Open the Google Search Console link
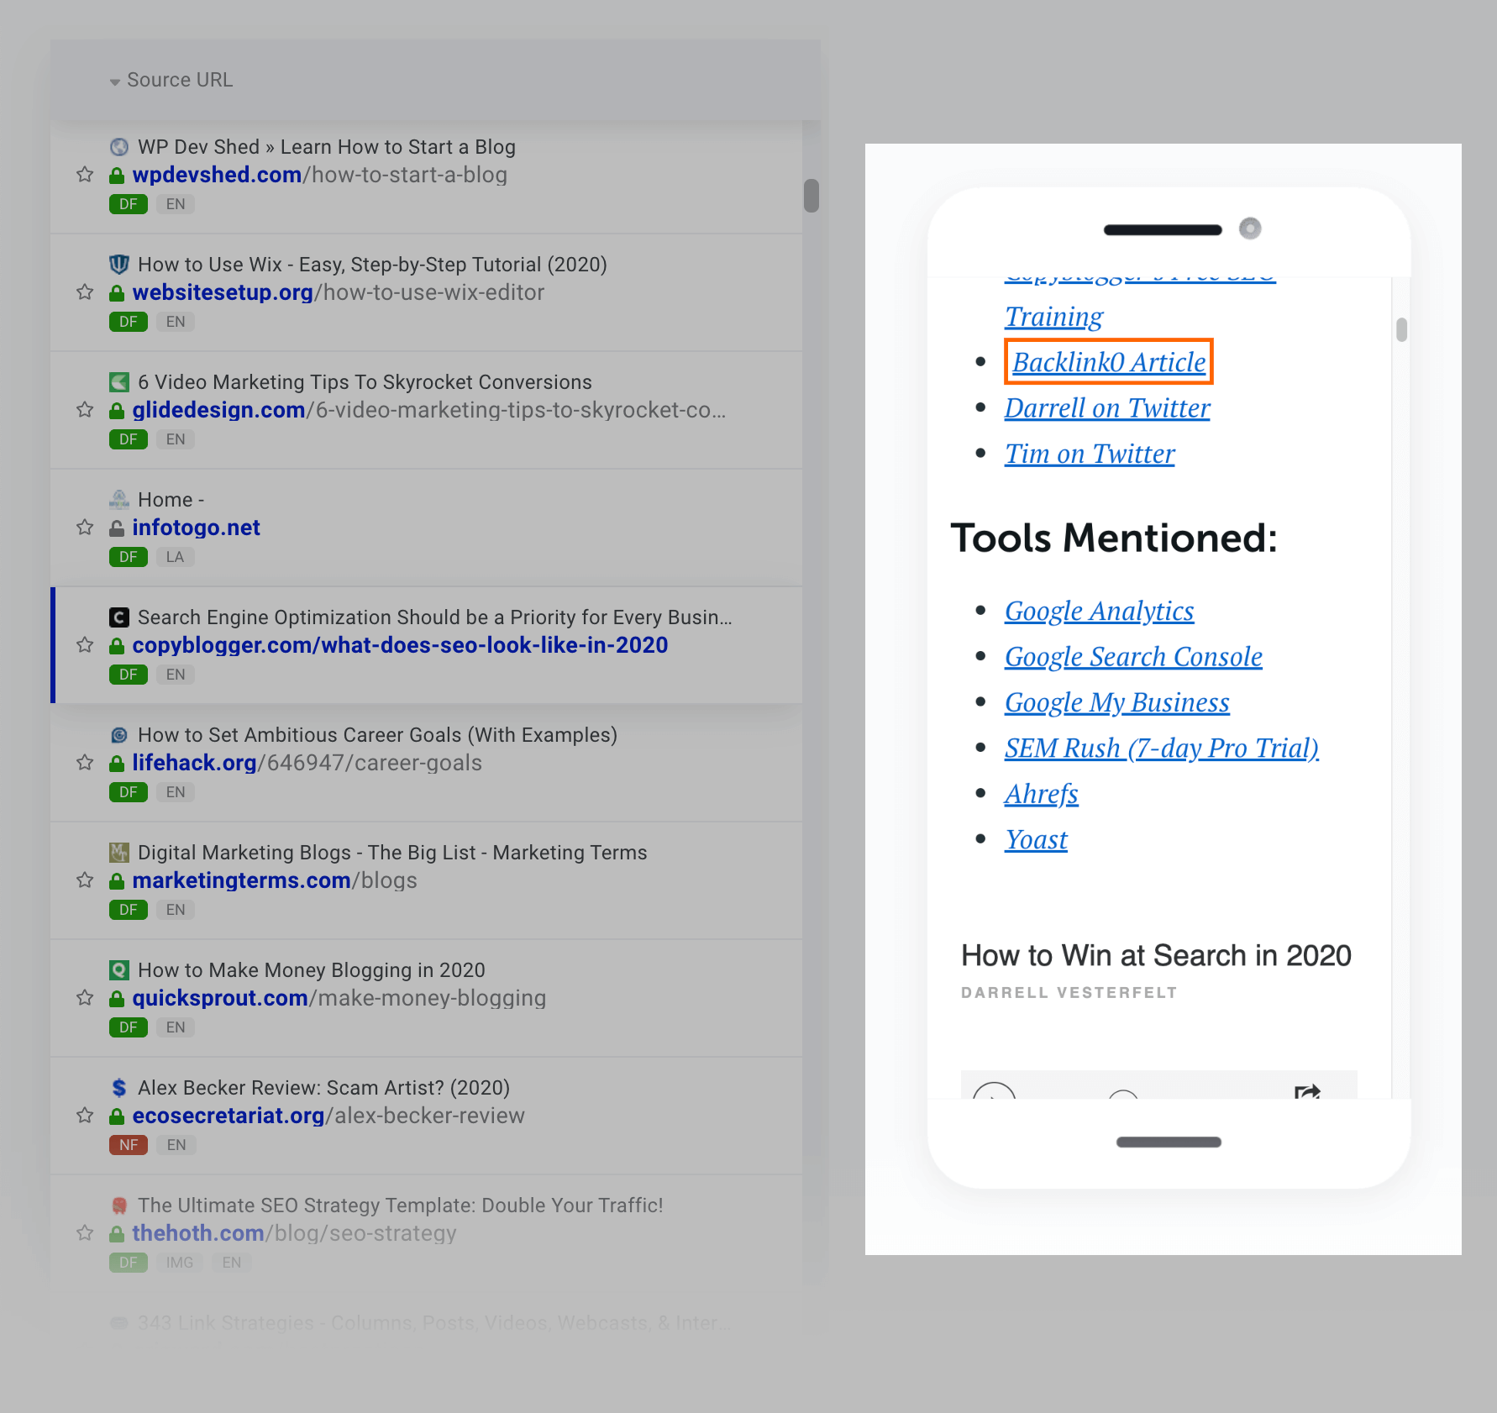 click(x=1133, y=657)
